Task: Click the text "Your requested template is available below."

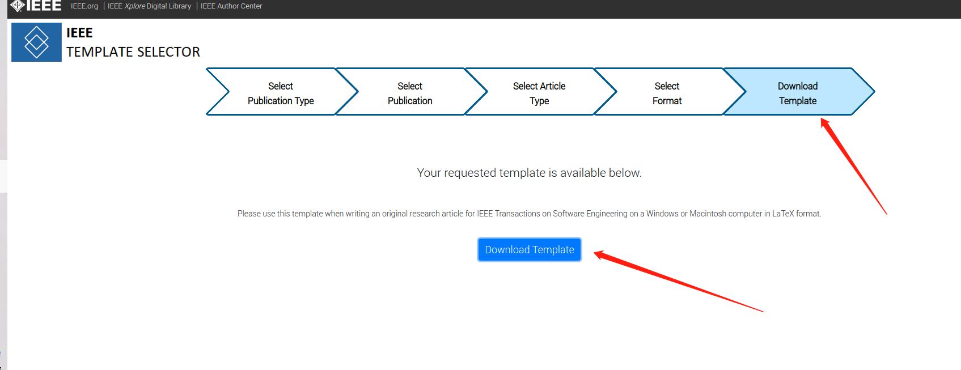Action: tap(530, 173)
